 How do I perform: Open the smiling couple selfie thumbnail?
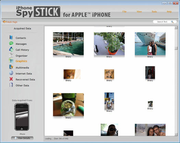click(150, 130)
